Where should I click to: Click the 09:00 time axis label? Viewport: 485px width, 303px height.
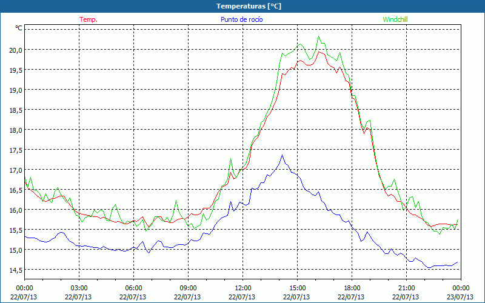point(188,288)
